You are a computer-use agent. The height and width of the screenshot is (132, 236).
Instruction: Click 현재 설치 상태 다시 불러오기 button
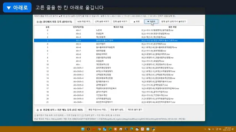coord(174,22)
